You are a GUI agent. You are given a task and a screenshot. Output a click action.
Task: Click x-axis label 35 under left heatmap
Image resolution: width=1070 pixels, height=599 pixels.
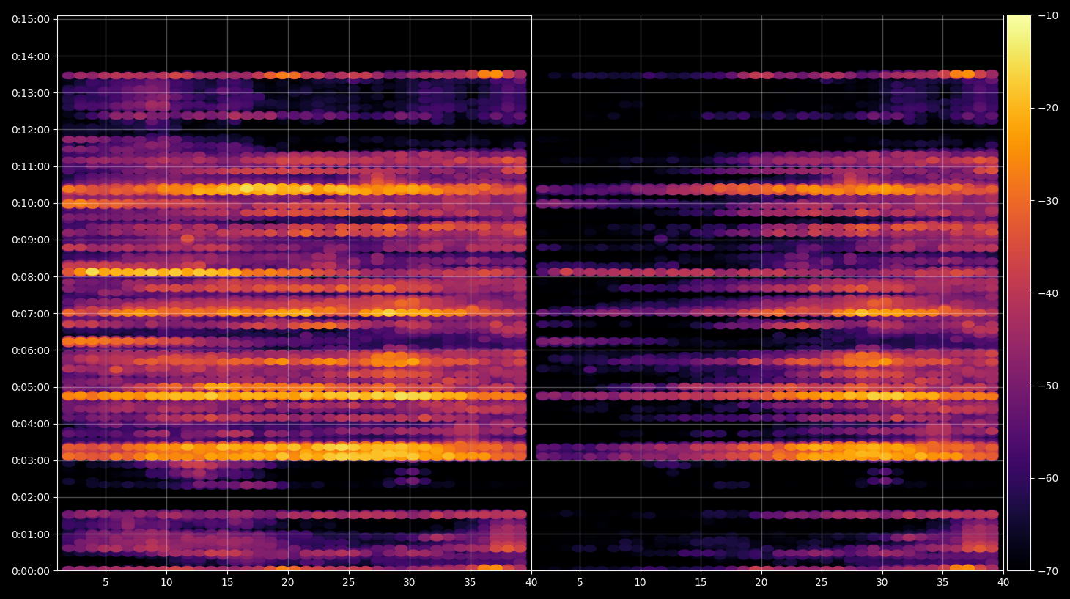pyautogui.click(x=470, y=583)
